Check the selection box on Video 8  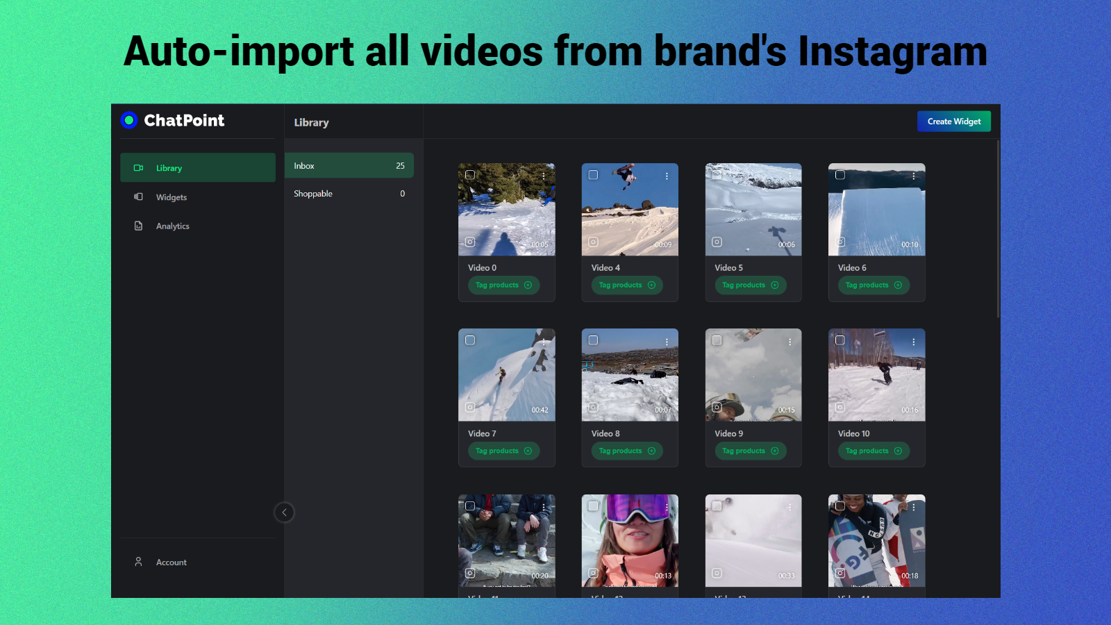tap(594, 340)
